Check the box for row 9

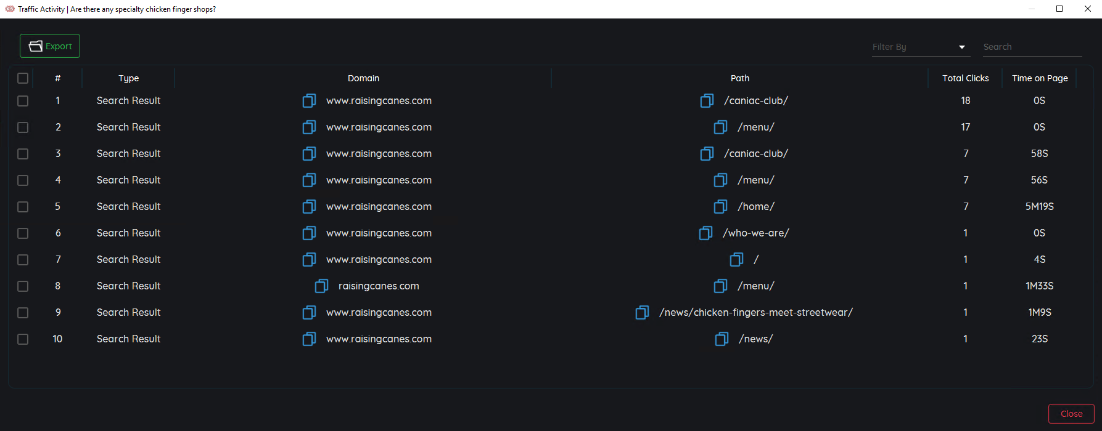coord(23,312)
